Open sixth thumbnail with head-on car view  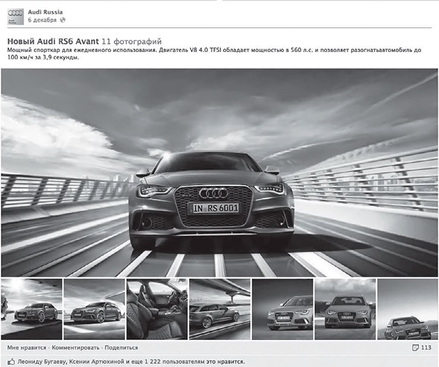click(x=345, y=309)
